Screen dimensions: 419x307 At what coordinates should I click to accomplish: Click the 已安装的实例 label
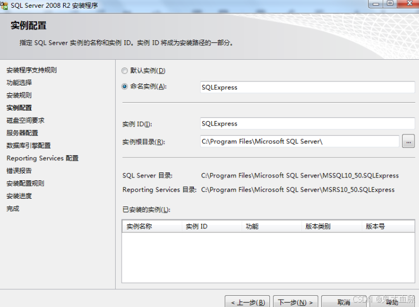coord(146,210)
